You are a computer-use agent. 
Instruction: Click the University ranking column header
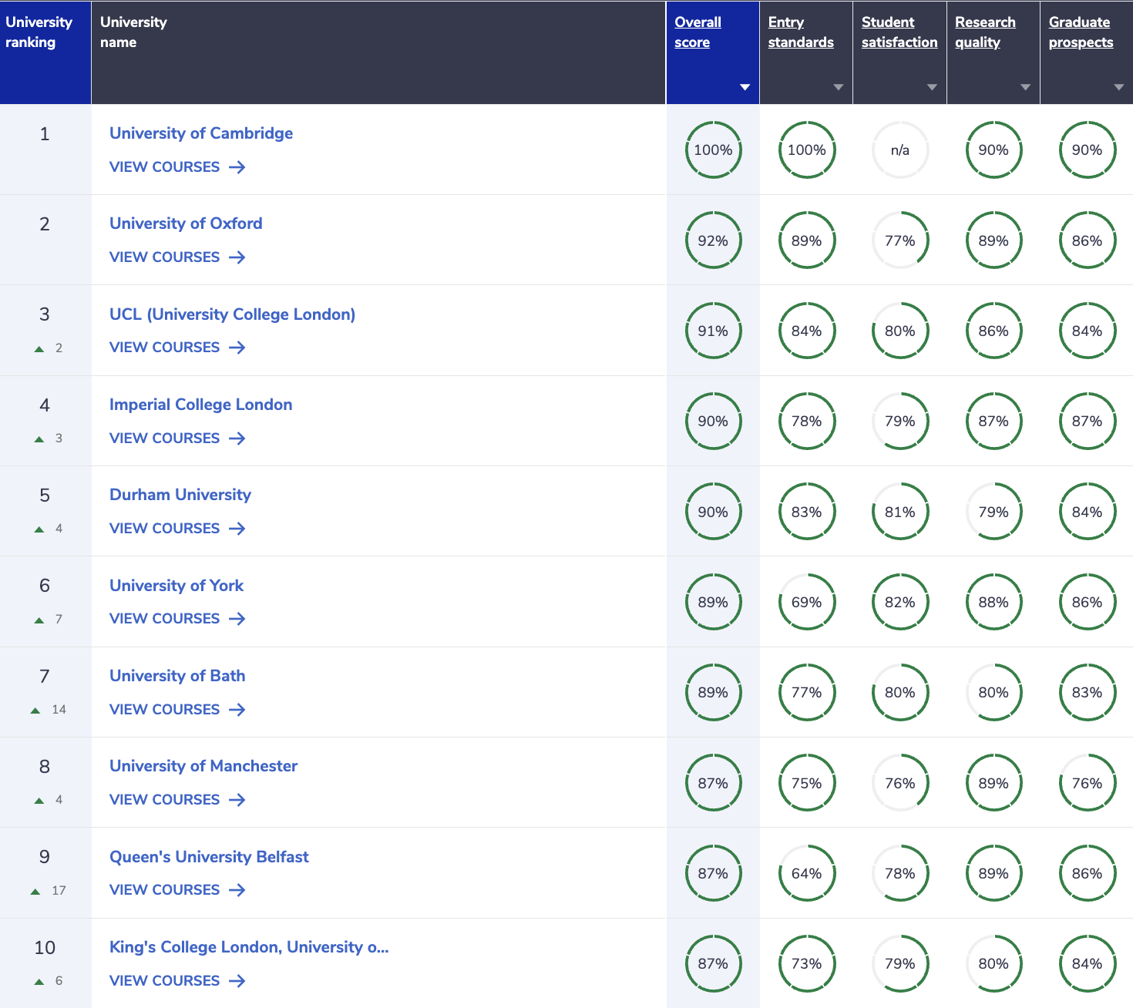(x=45, y=52)
